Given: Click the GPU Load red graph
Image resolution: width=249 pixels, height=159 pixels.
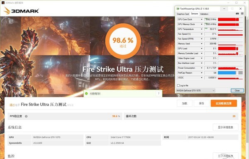Looking at the screenshot, I should tap(230, 49).
